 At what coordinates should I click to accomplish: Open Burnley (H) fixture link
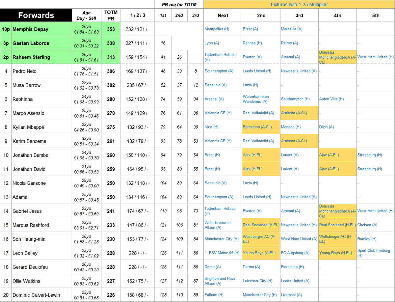367,239
